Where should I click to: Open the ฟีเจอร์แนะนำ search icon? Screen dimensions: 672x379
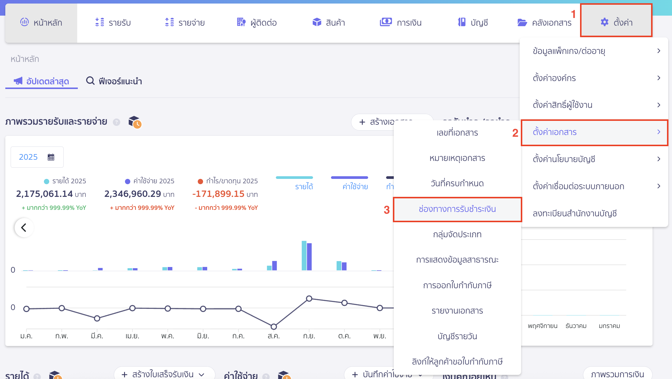90,81
